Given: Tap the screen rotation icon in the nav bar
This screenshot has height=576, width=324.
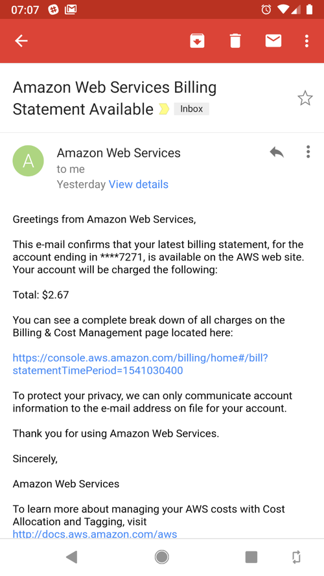Looking at the screenshot, I should [296, 557].
